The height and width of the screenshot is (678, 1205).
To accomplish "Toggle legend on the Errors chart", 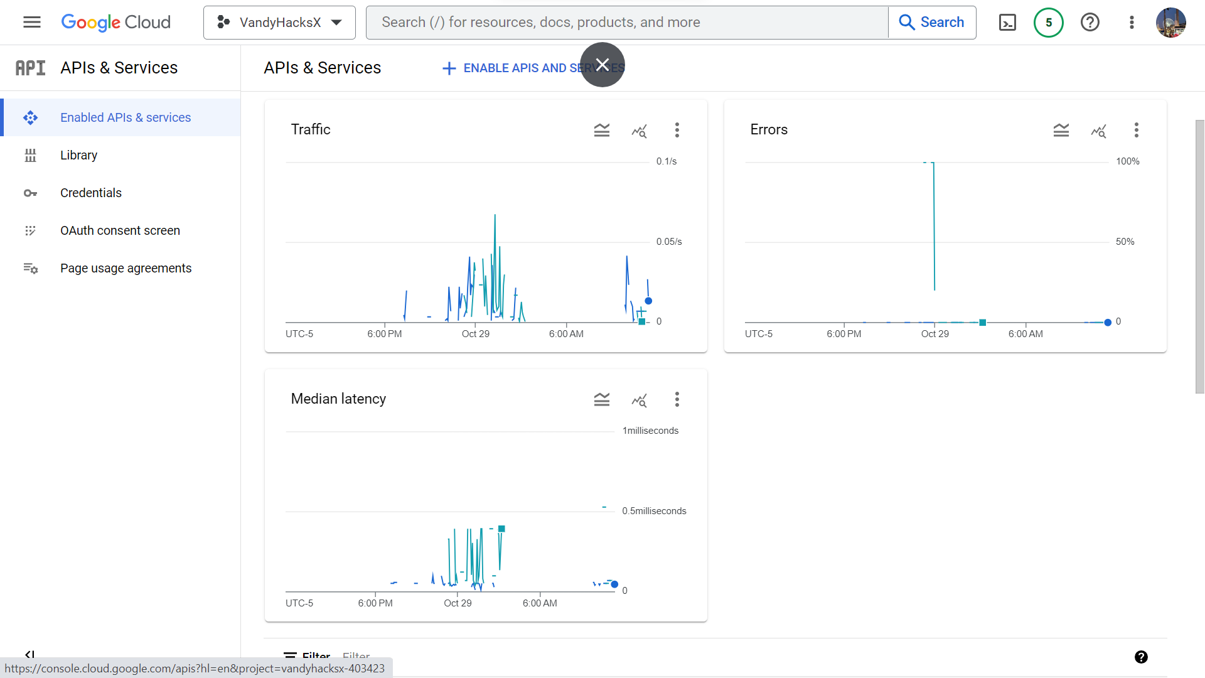I will click(x=1061, y=130).
